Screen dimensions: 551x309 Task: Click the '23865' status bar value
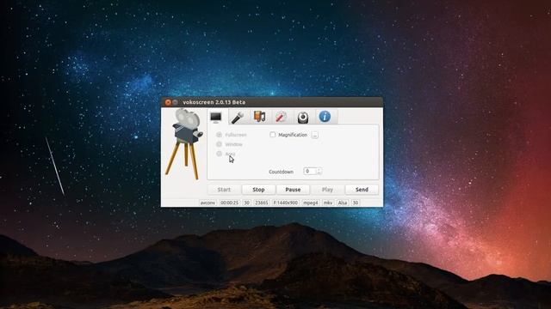point(262,203)
